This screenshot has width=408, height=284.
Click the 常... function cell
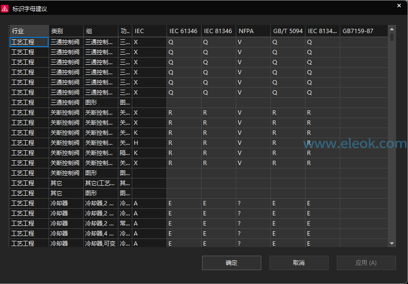(125, 224)
